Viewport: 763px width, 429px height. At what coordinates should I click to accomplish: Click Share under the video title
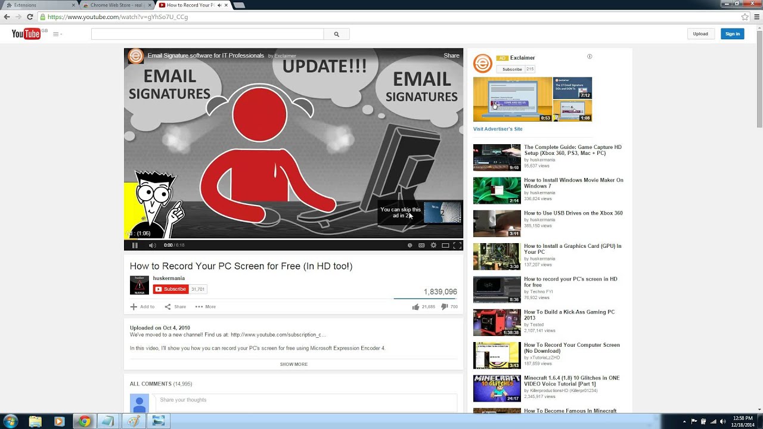tap(175, 307)
